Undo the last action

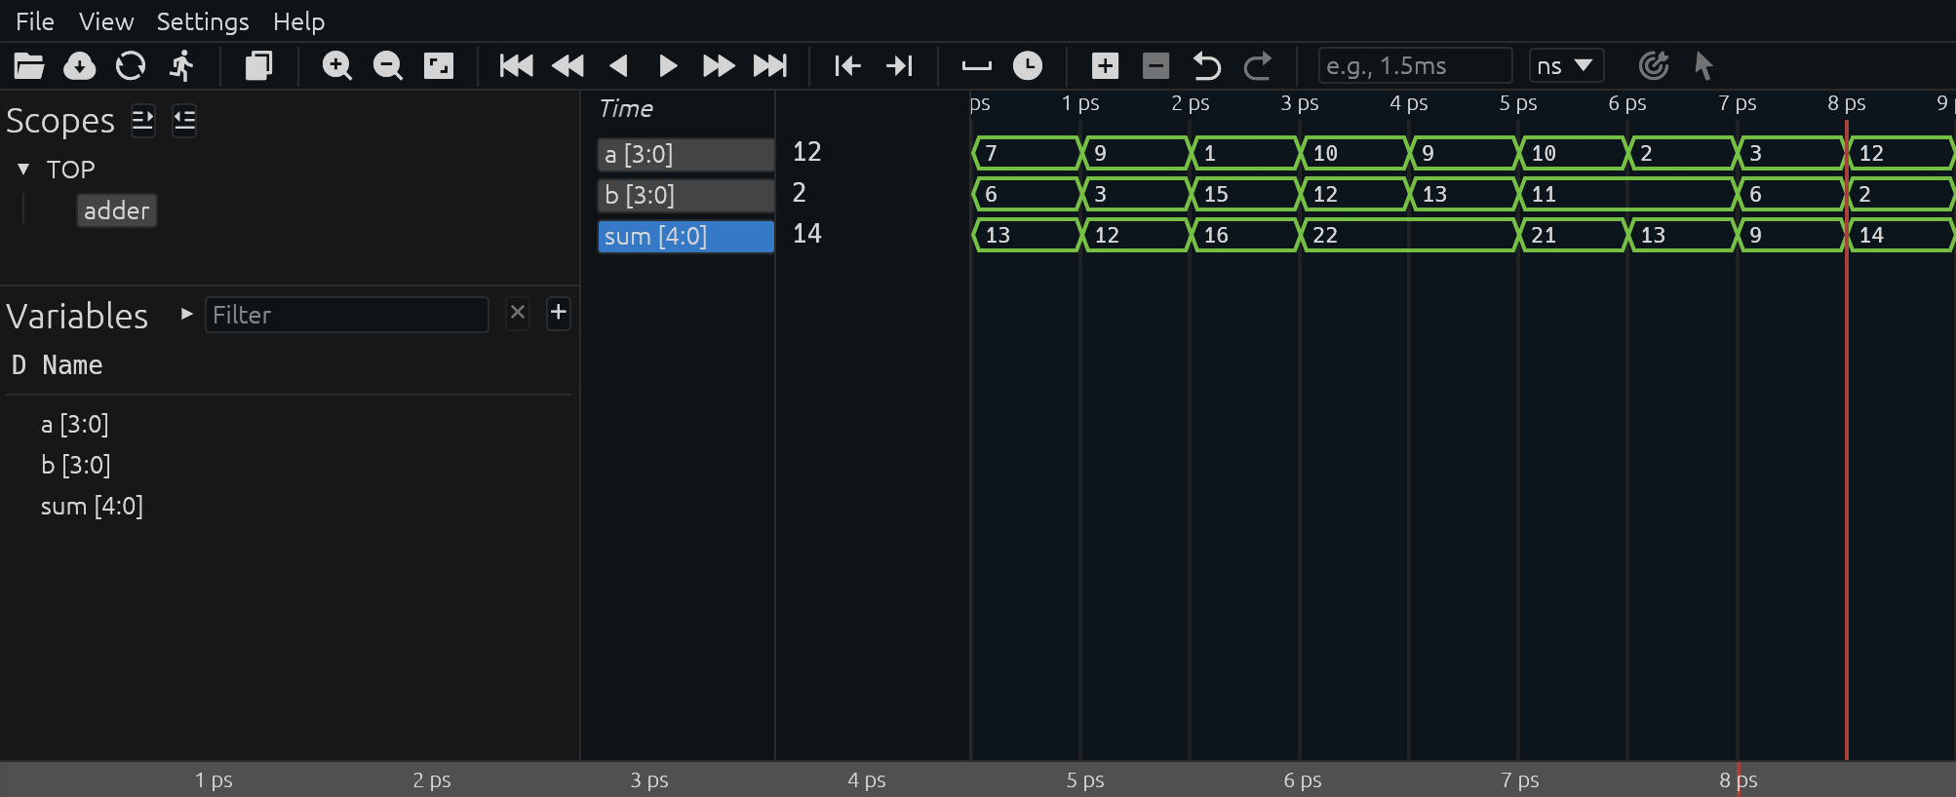coord(1206,66)
